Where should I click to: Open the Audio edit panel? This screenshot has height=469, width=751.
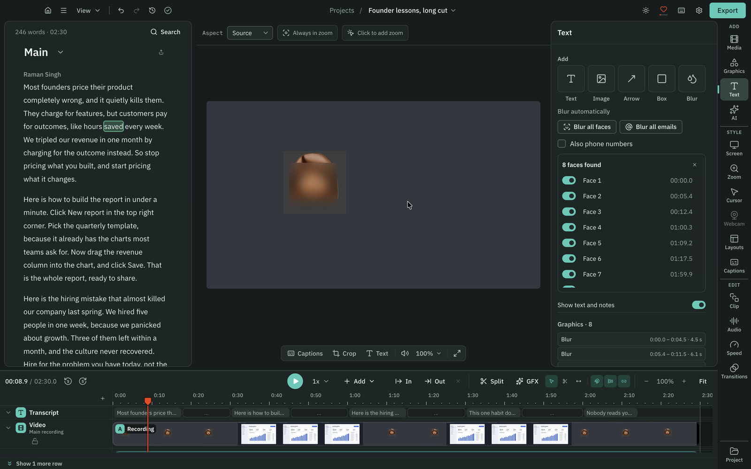click(734, 325)
